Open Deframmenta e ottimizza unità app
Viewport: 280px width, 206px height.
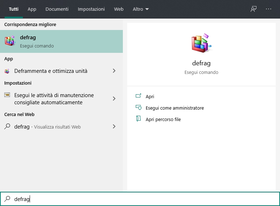[x=51, y=71]
